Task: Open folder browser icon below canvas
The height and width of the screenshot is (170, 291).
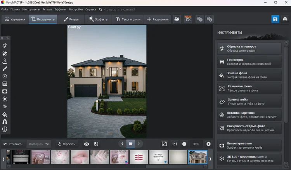Action: click(x=130, y=144)
